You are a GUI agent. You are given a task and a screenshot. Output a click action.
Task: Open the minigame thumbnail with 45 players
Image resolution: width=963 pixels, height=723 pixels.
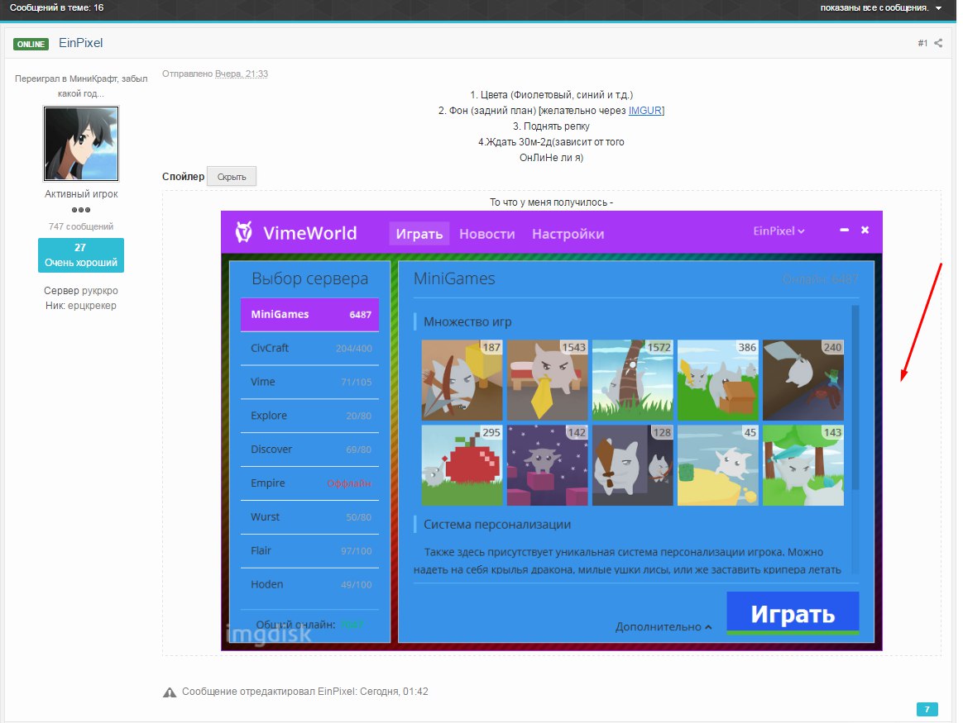pos(718,465)
